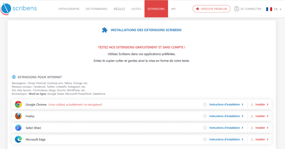Viewport: 285px width, 149px height.
Task: Click 'Installations des extensions Scribens' heading
Action: [146, 30]
